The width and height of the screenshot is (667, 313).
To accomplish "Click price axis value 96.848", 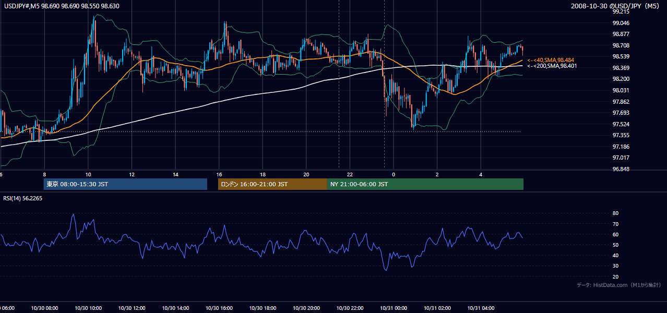I will point(621,169).
